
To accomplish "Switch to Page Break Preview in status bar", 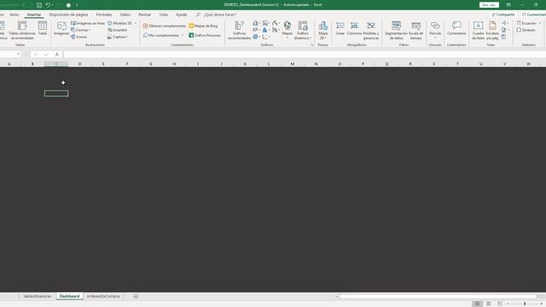I will (500, 304).
